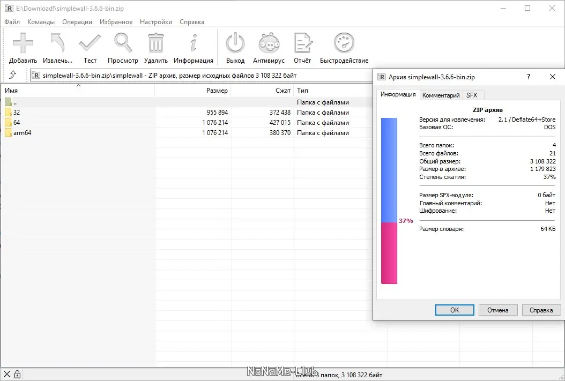Click 'Папка с файлами' in 64 row
565x381 pixels.
[x=323, y=122]
